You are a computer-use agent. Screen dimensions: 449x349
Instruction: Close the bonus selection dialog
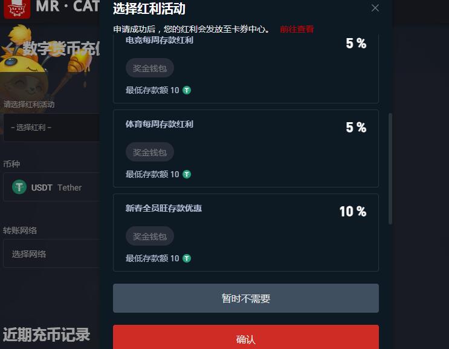click(375, 8)
